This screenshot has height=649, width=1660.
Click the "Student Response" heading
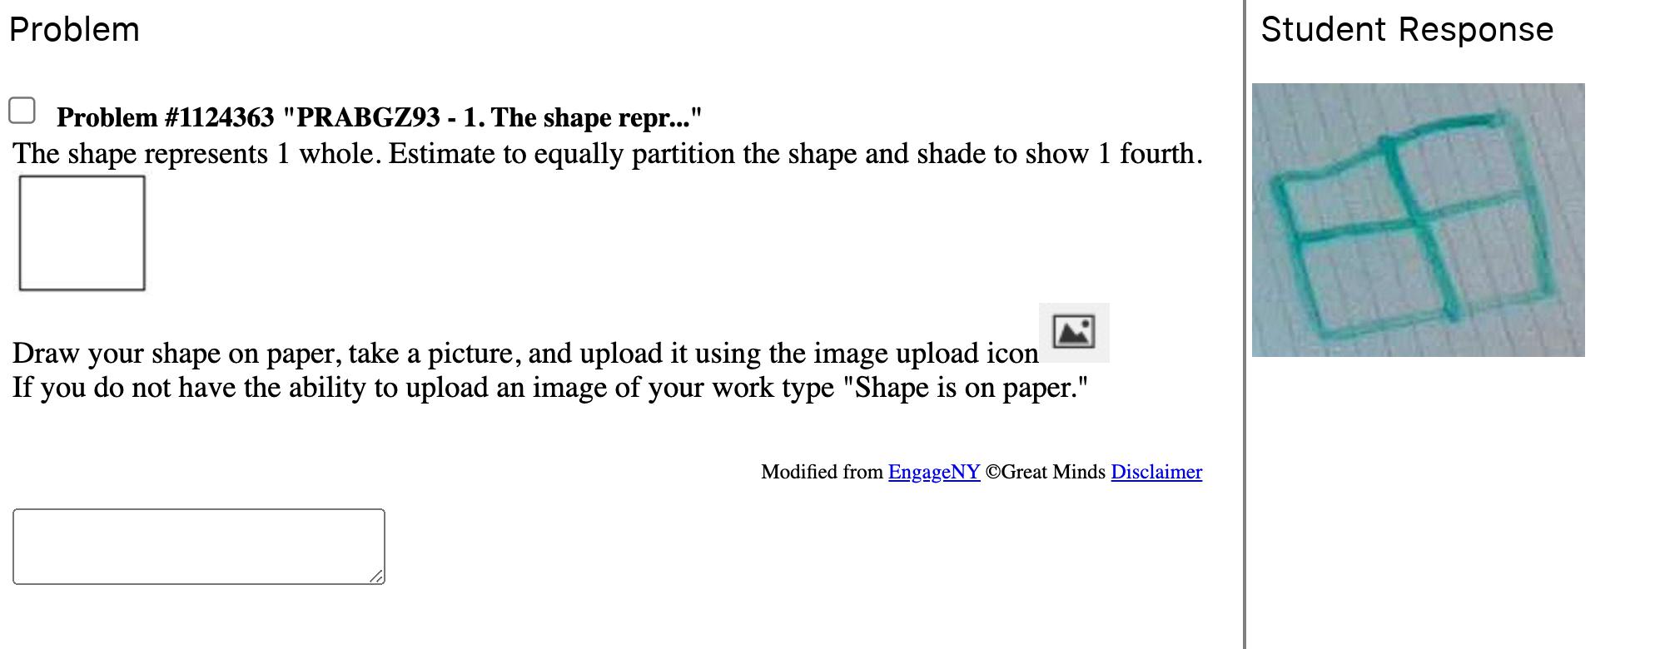(1406, 30)
